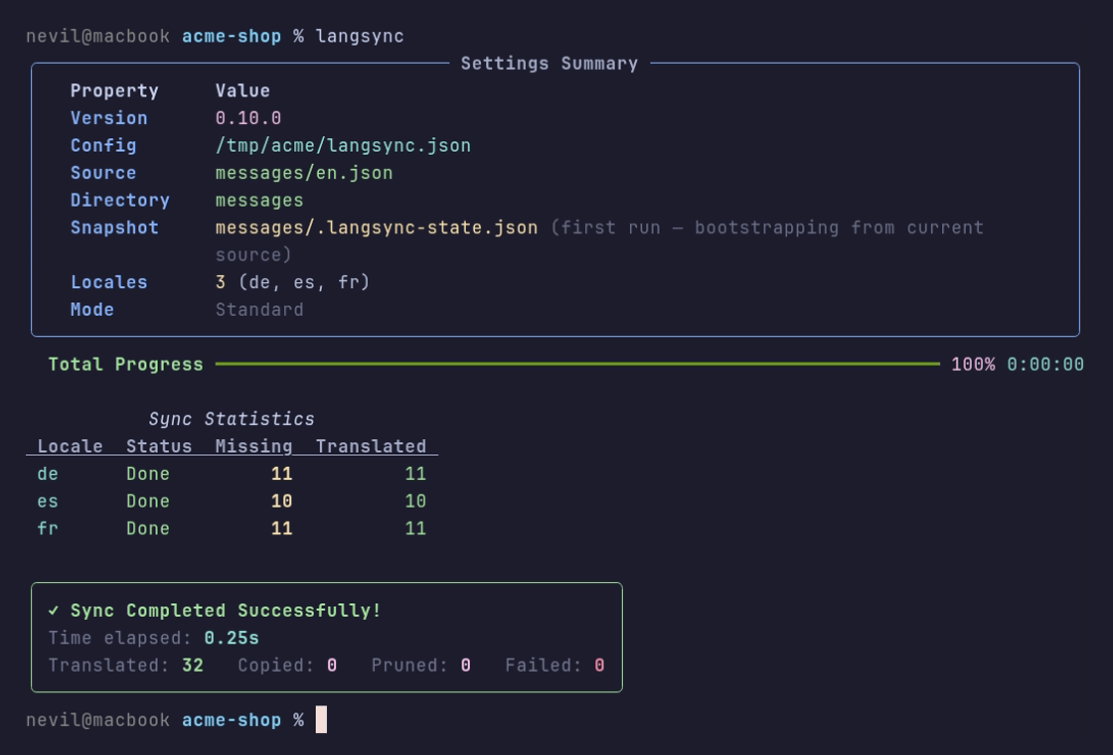The width and height of the screenshot is (1113, 755).
Task: Click the 'Settings Summary' panel title
Action: [550, 64]
